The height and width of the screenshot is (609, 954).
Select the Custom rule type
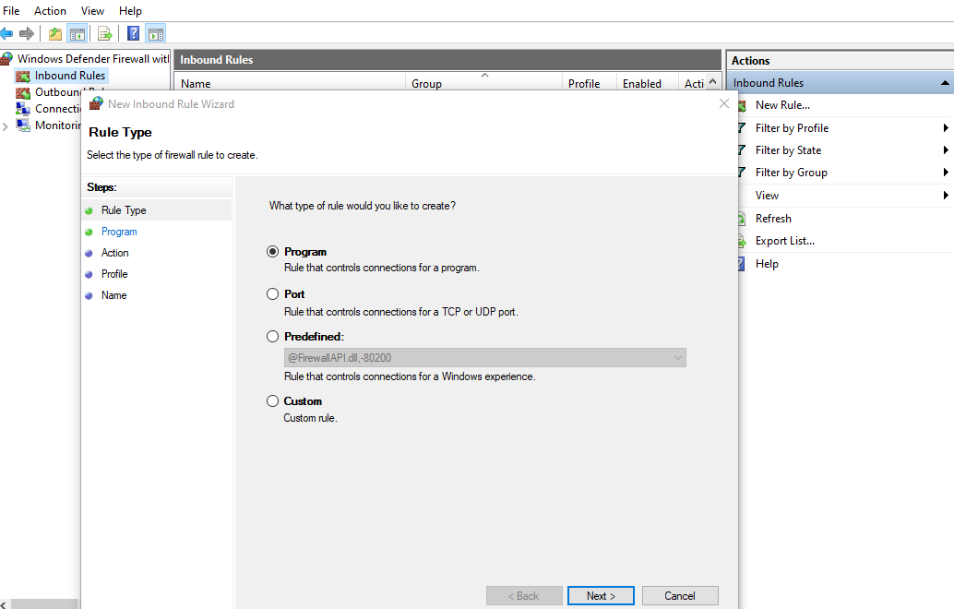pos(272,400)
